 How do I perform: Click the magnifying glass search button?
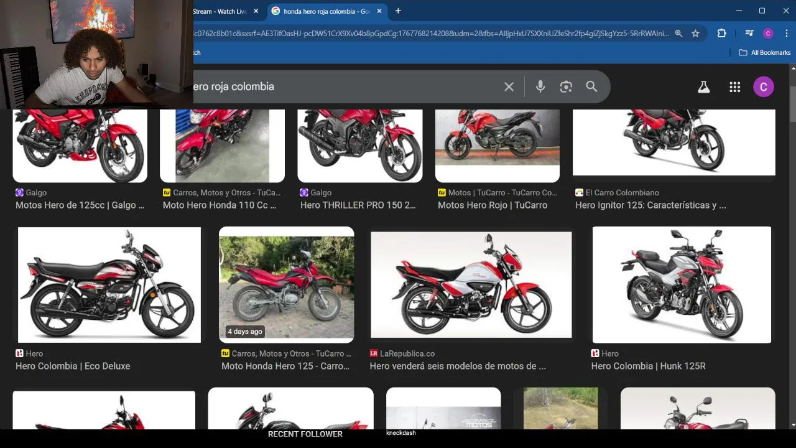[x=591, y=86]
